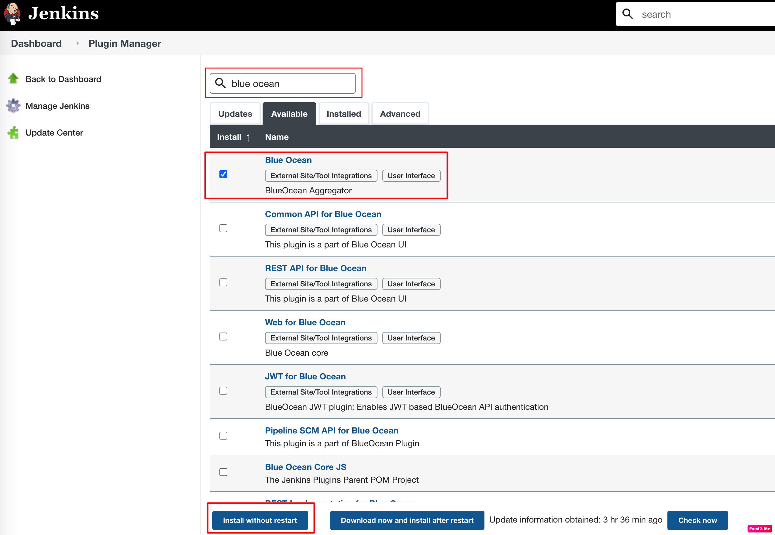Click the Manage Jenkins gear icon
This screenshot has height=535, width=775.
[x=13, y=105]
